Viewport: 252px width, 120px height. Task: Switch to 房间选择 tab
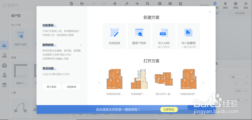[240, 13]
